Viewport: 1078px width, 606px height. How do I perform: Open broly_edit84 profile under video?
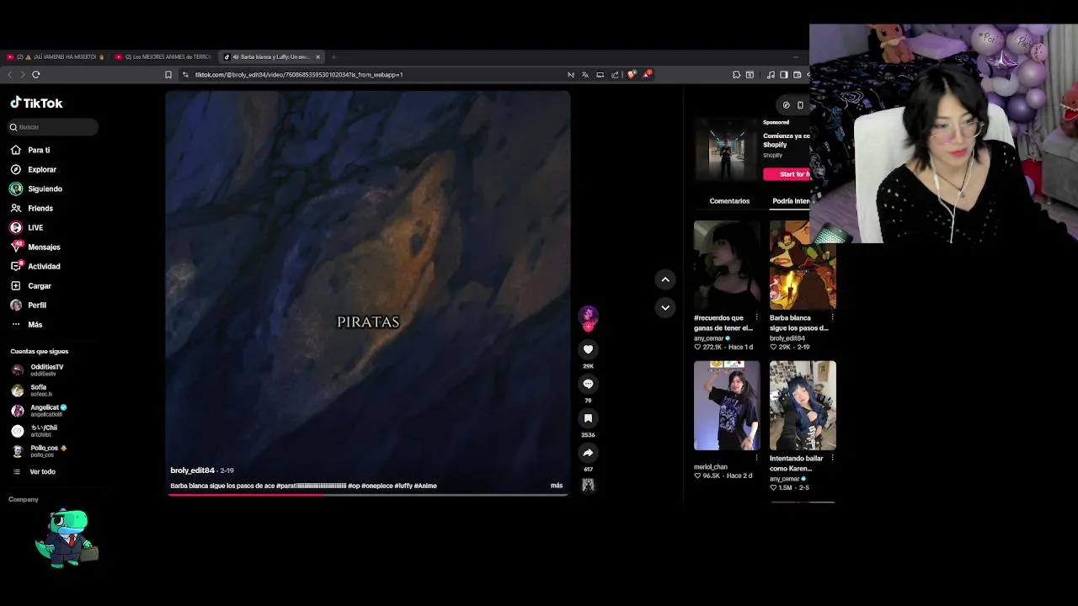192,470
